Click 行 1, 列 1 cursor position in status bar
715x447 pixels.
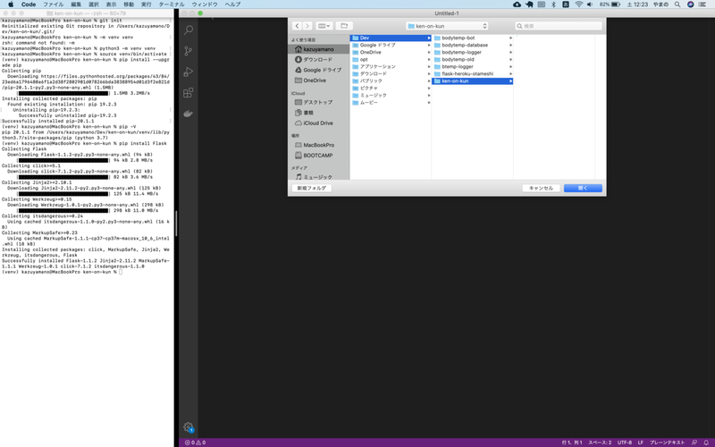point(572,443)
